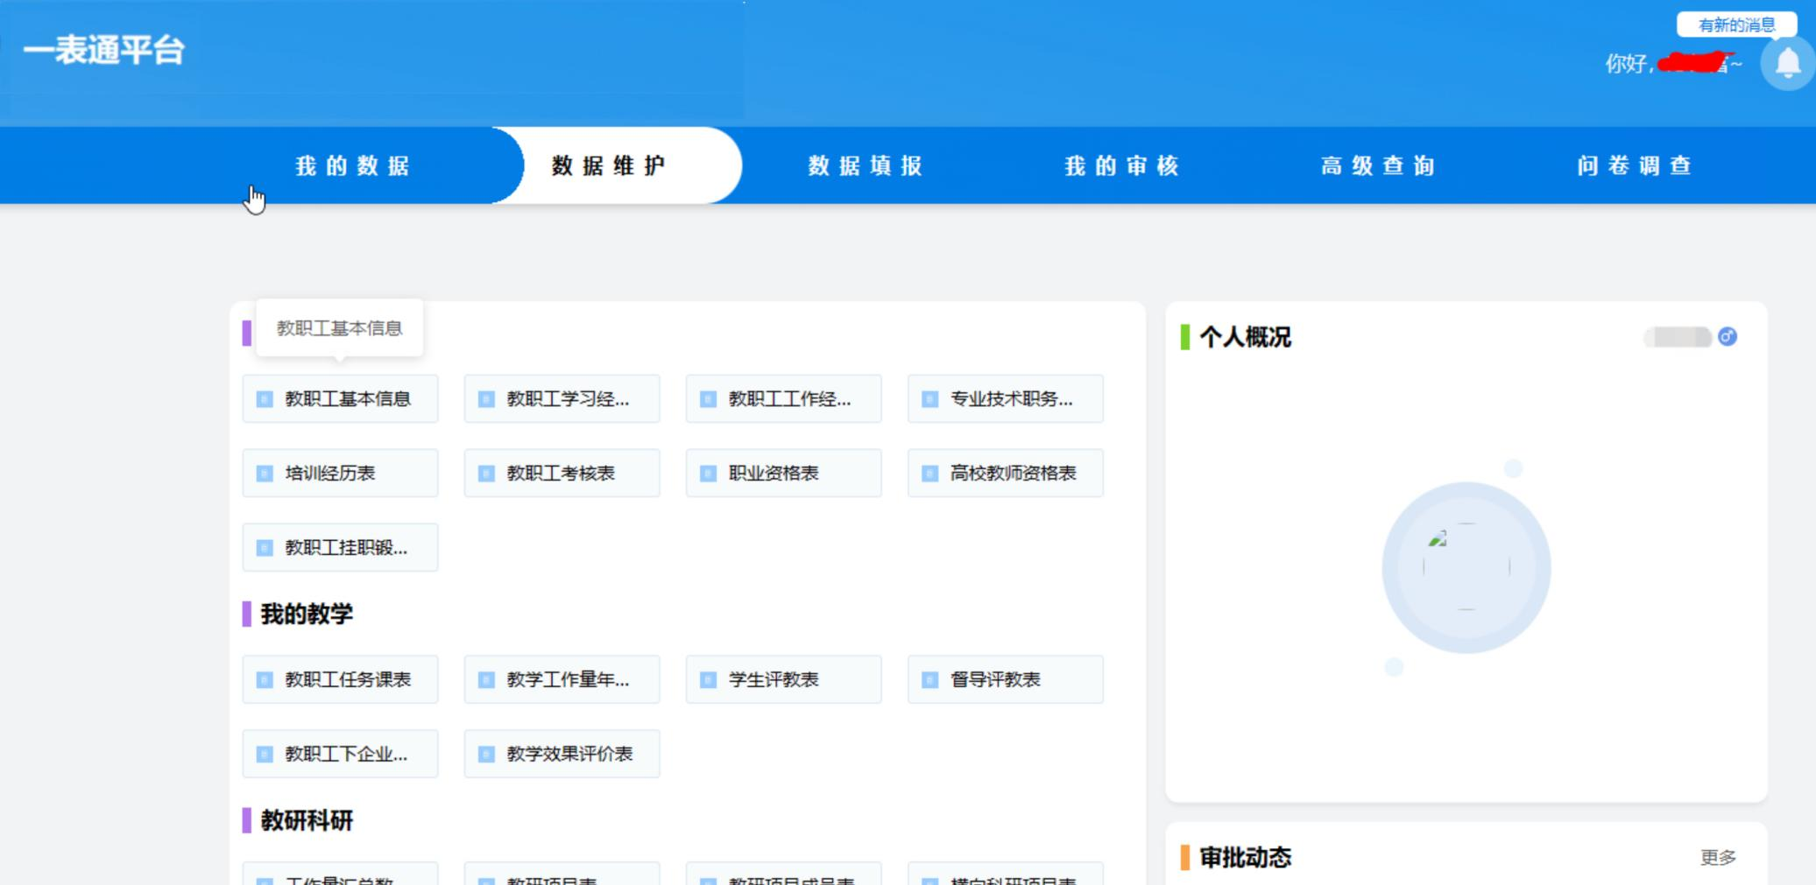Open the 有新的消息 notification bubble
Image resolution: width=1816 pixels, height=885 pixels.
click(1735, 25)
